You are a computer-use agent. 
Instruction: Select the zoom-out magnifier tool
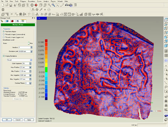pyautogui.click(x=53, y=5)
